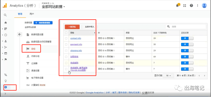Toggle recording switch for 目标 ID 6 row

[x=187, y=69]
